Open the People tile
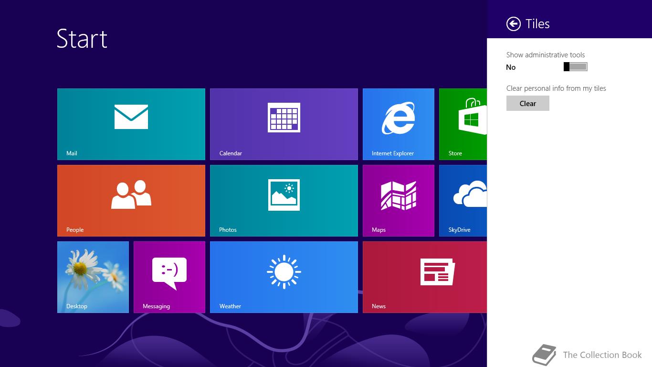The height and width of the screenshot is (367, 652). [131, 201]
